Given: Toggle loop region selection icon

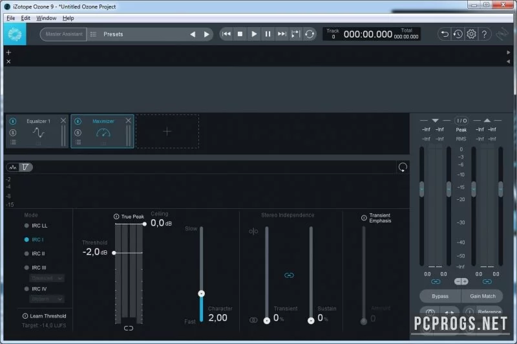Looking at the screenshot, I should pos(296,34).
